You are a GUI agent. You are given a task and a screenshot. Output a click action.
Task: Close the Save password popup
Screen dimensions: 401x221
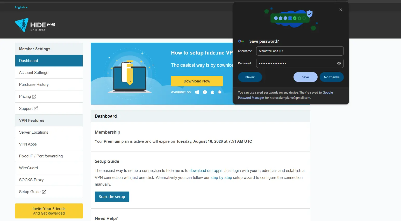341,10
